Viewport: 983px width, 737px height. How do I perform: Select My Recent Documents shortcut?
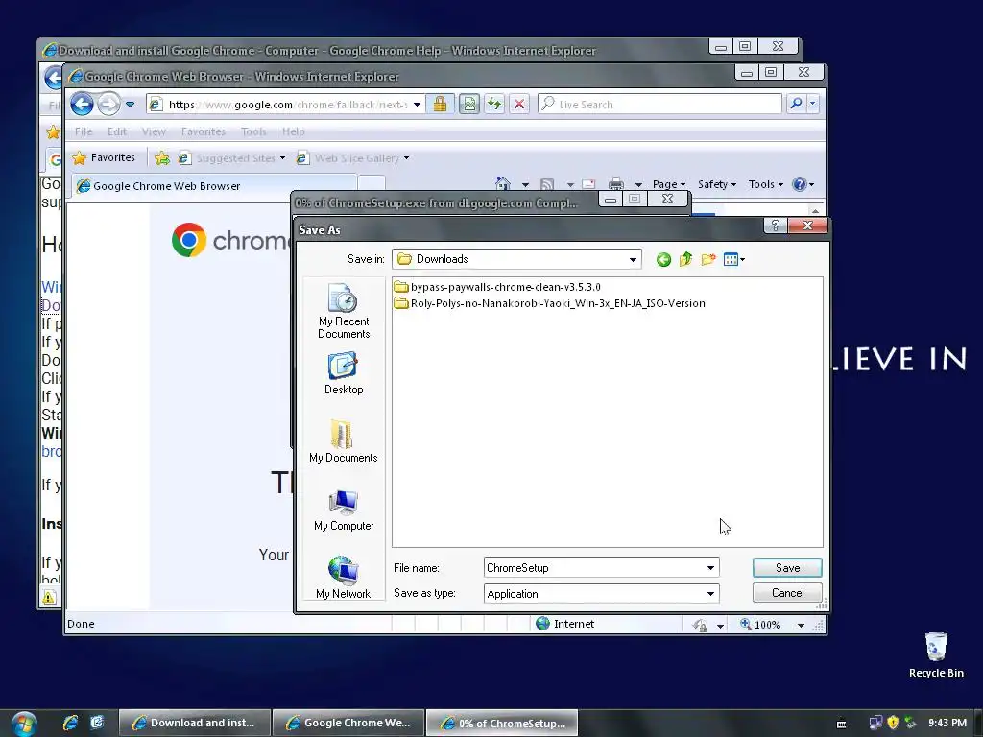click(344, 312)
